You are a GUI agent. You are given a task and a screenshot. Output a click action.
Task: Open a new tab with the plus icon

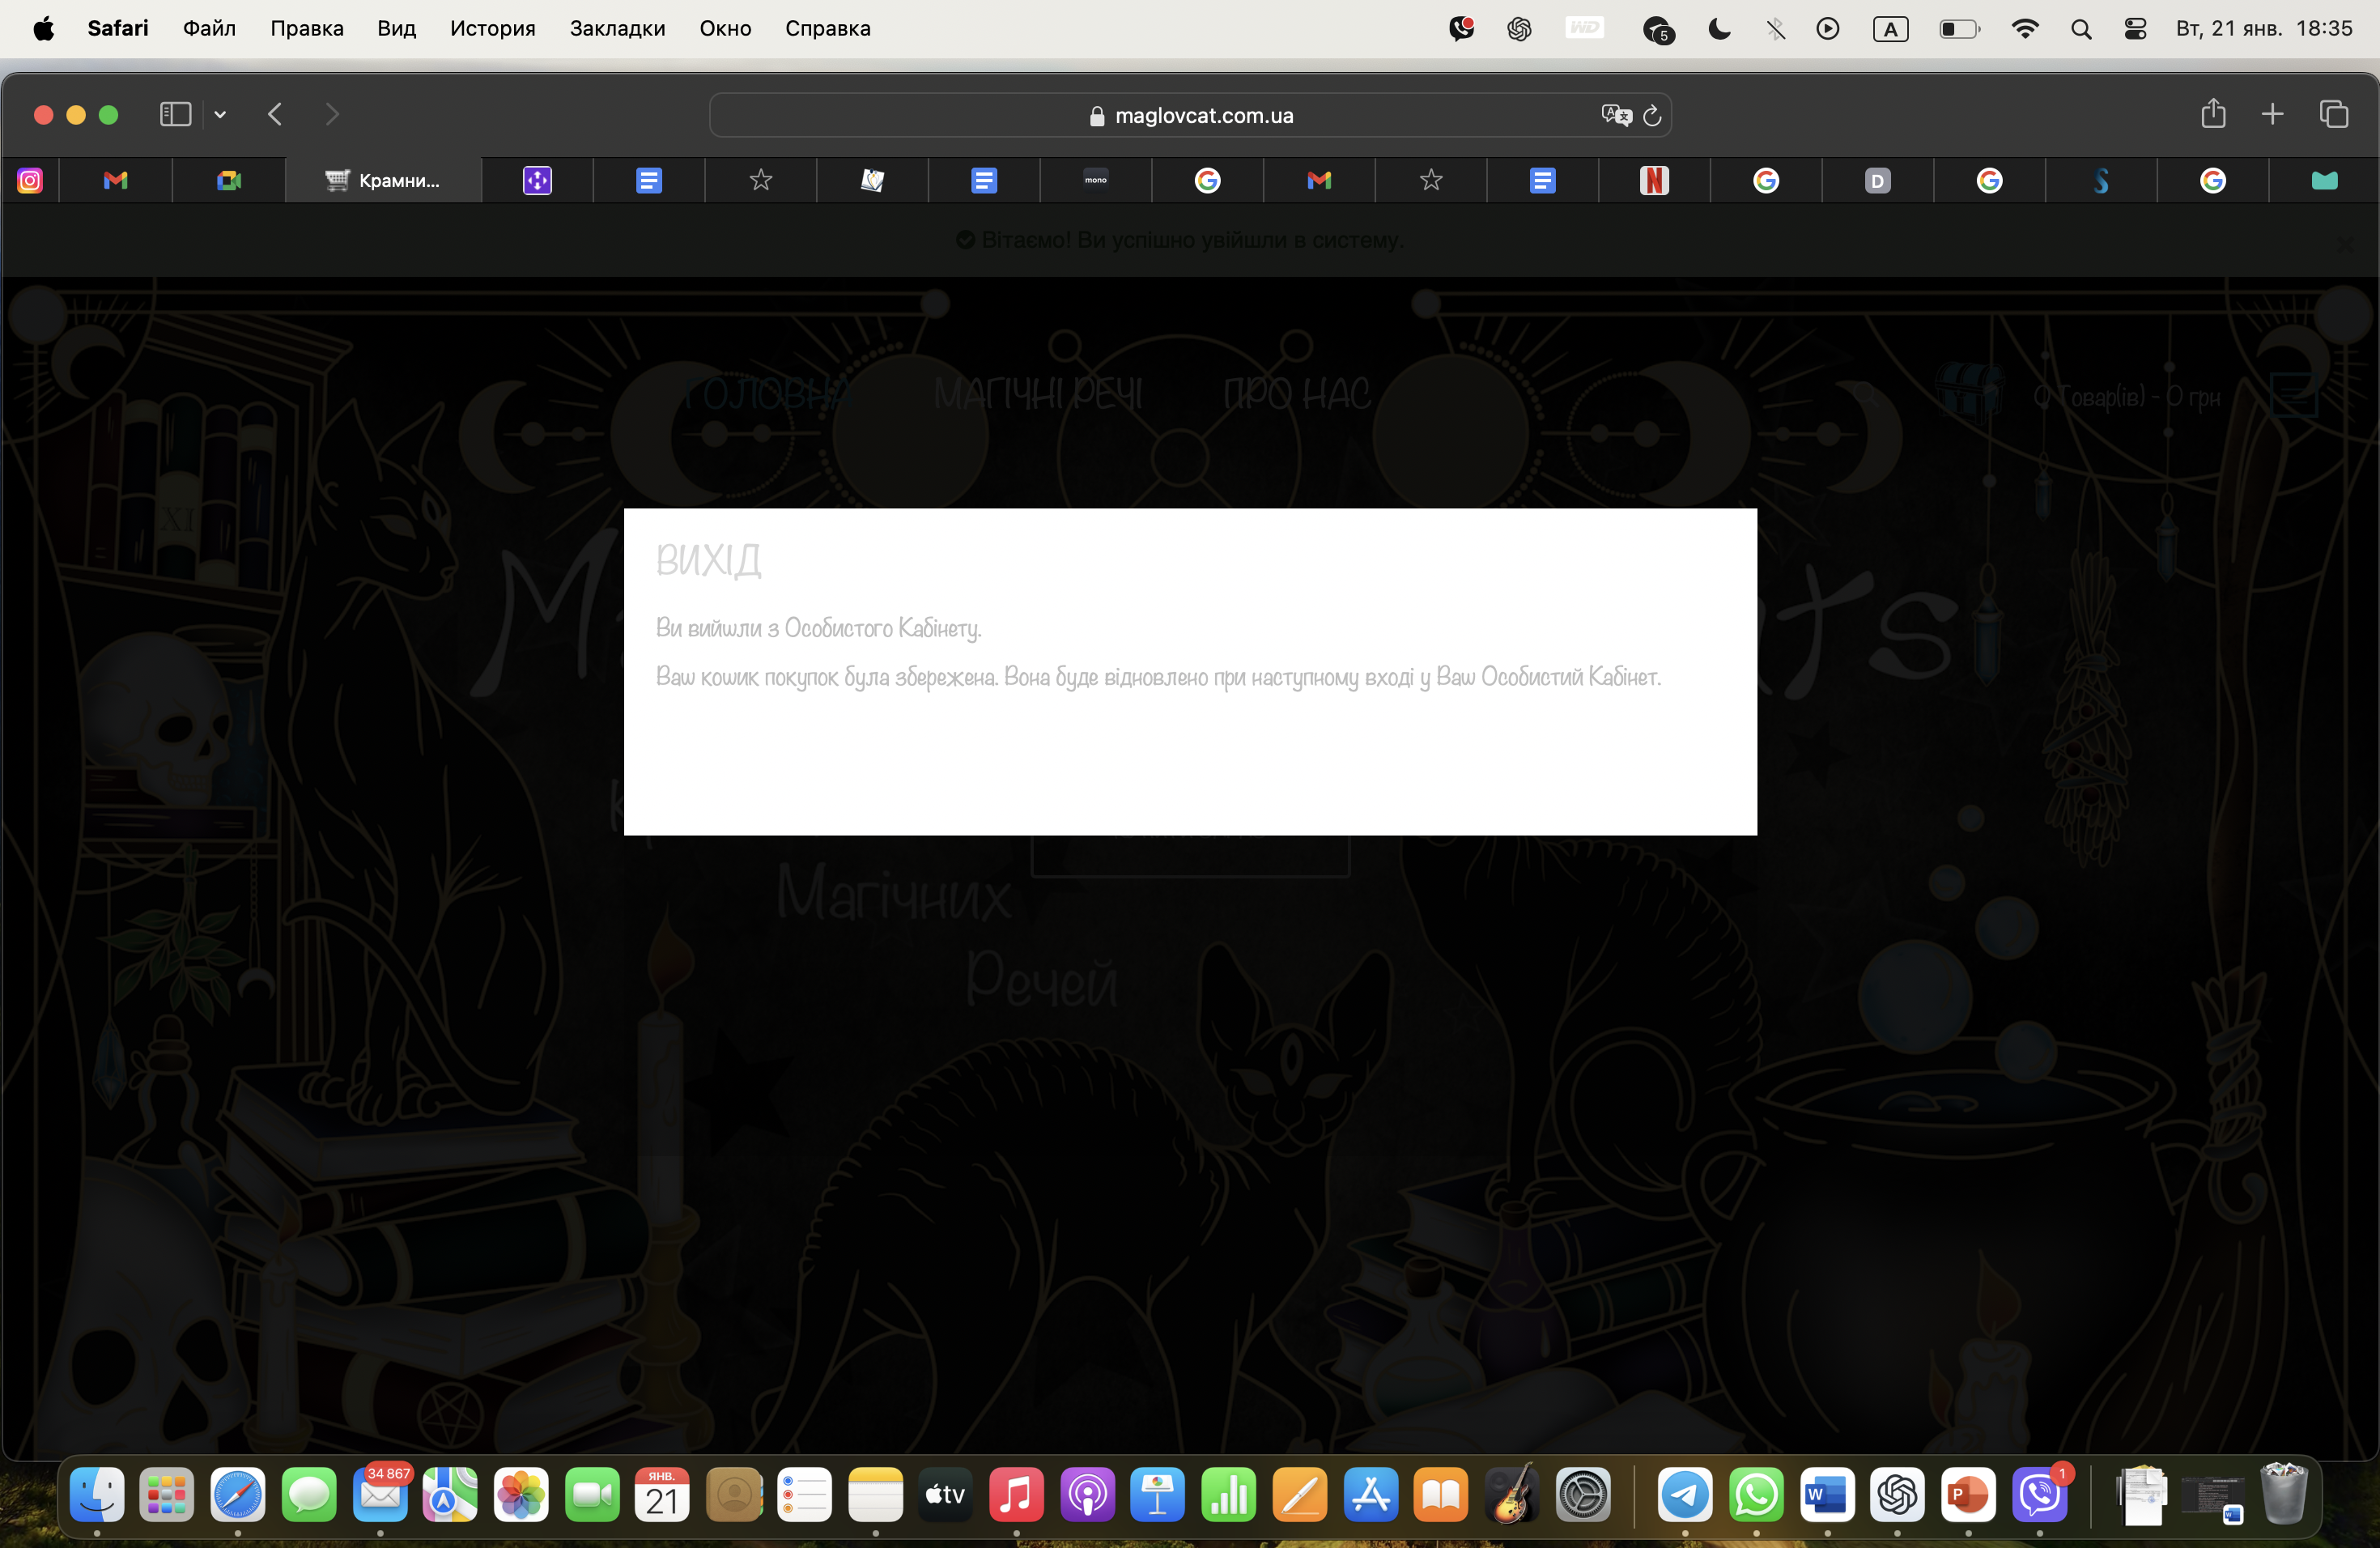[x=2272, y=114]
